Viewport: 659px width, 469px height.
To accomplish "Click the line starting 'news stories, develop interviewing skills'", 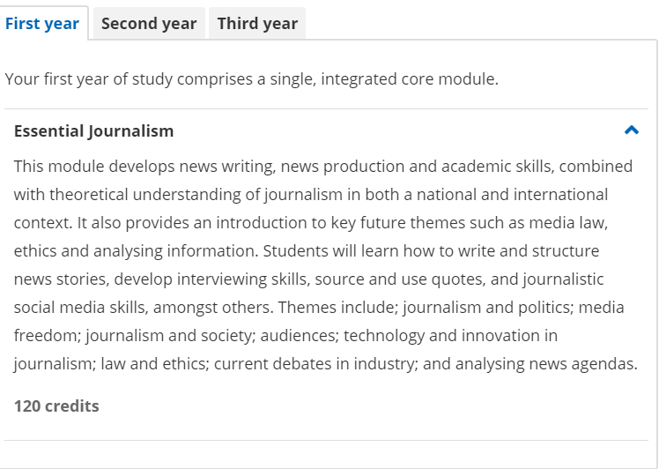I will tap(309, 279).
